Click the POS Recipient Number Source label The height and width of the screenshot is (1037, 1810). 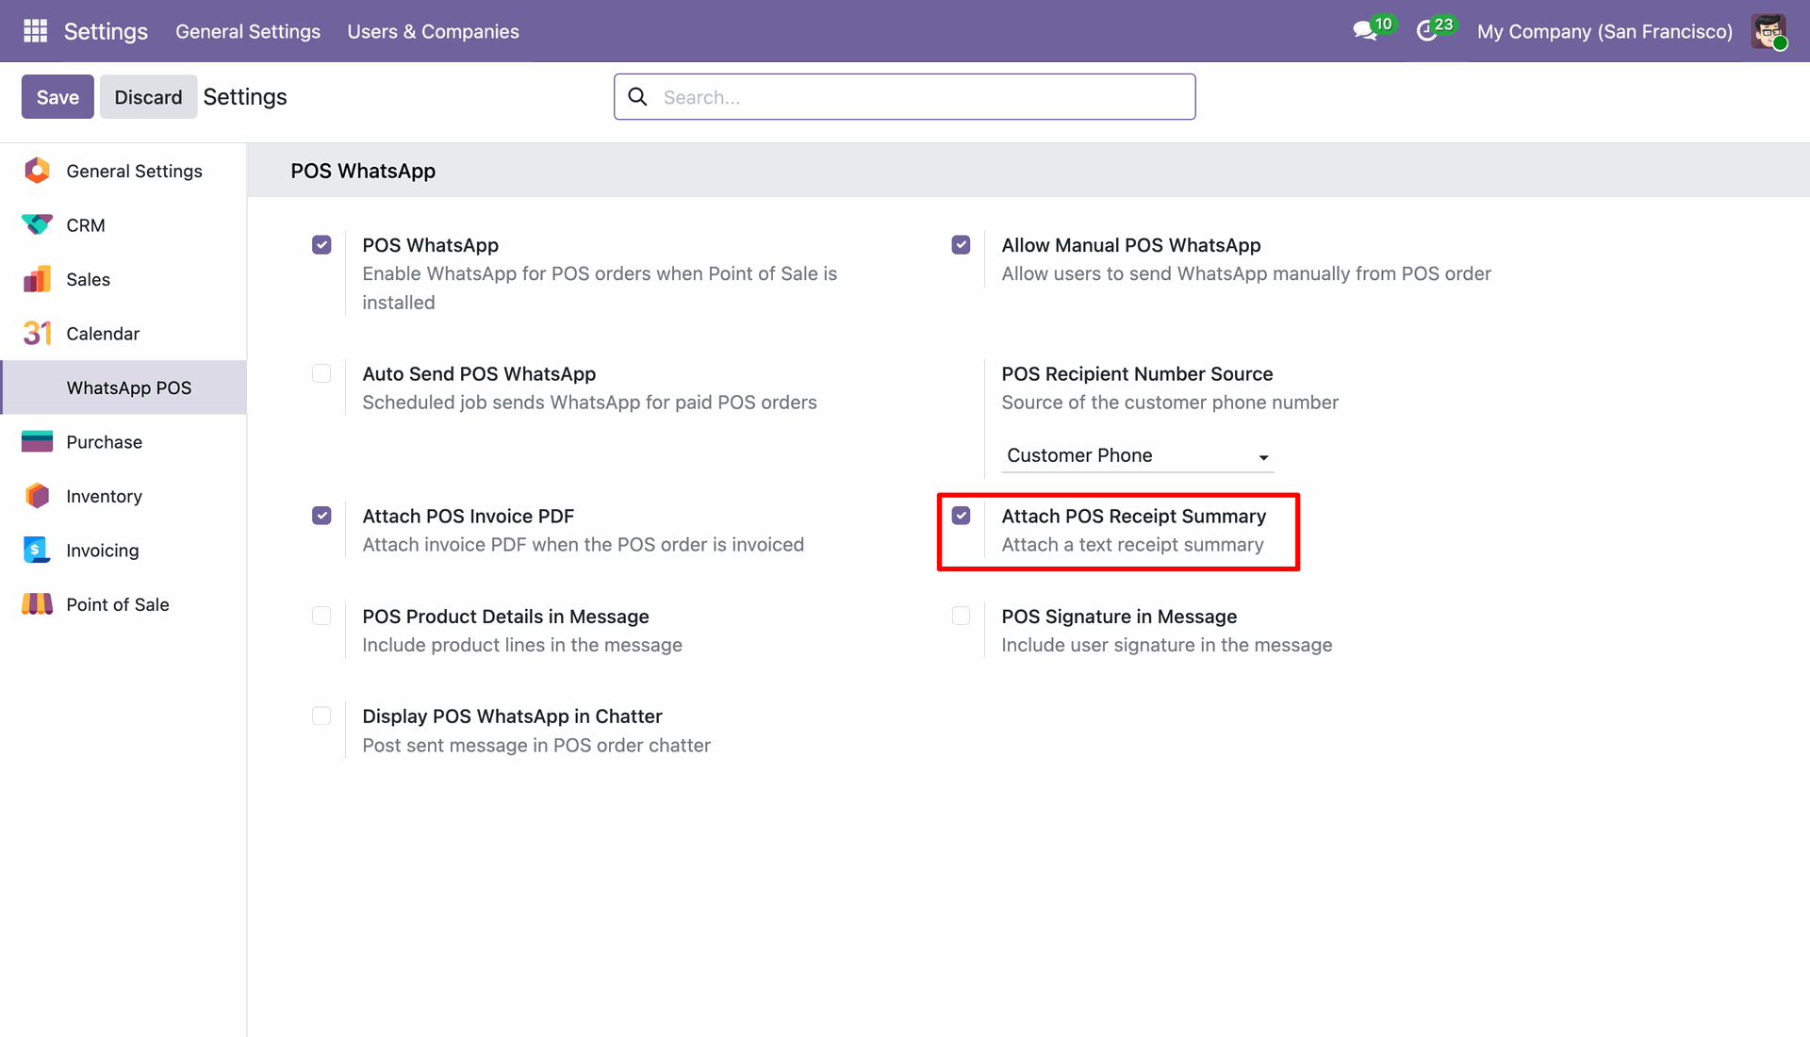coord(1137,373)
